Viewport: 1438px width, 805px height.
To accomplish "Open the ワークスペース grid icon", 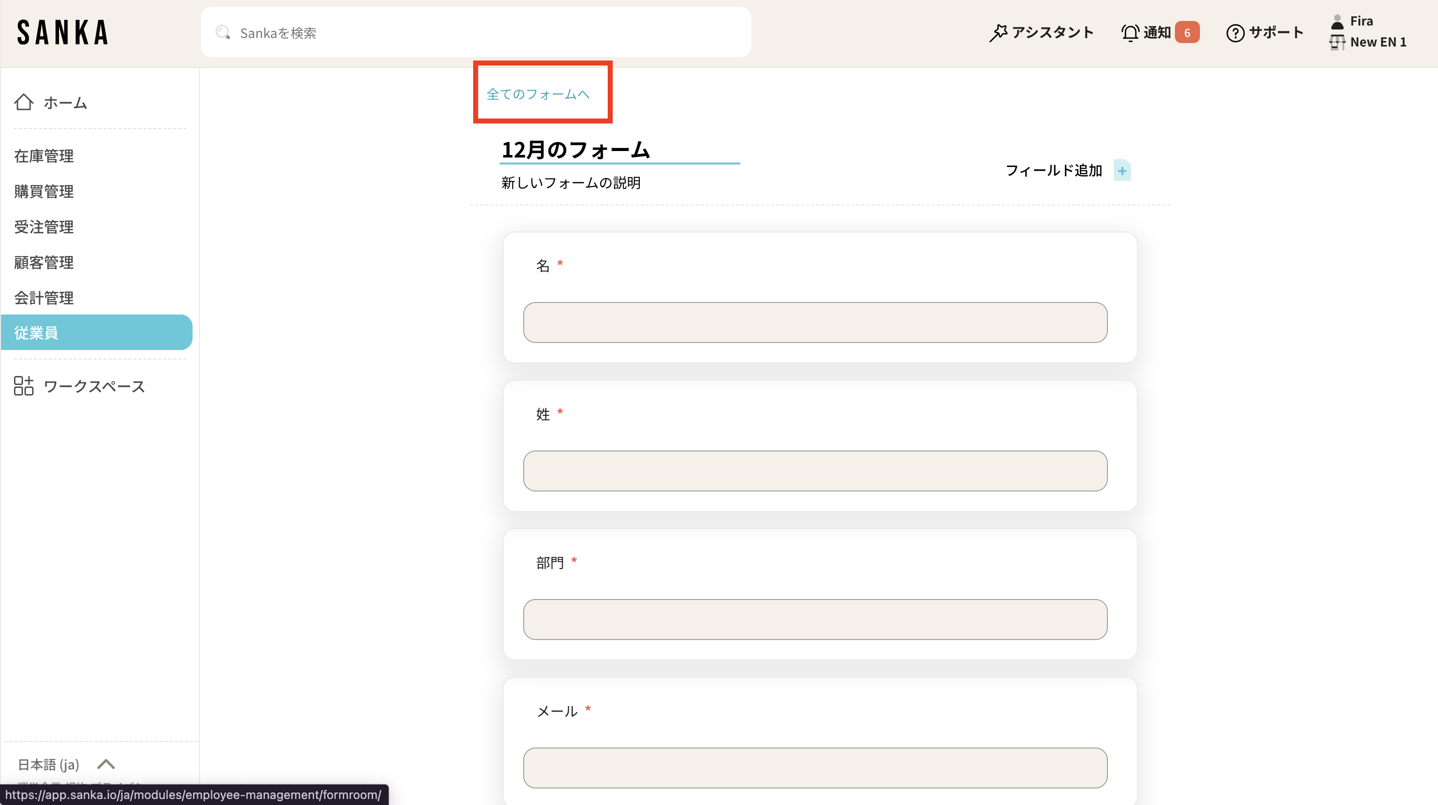I will point(24,385).
